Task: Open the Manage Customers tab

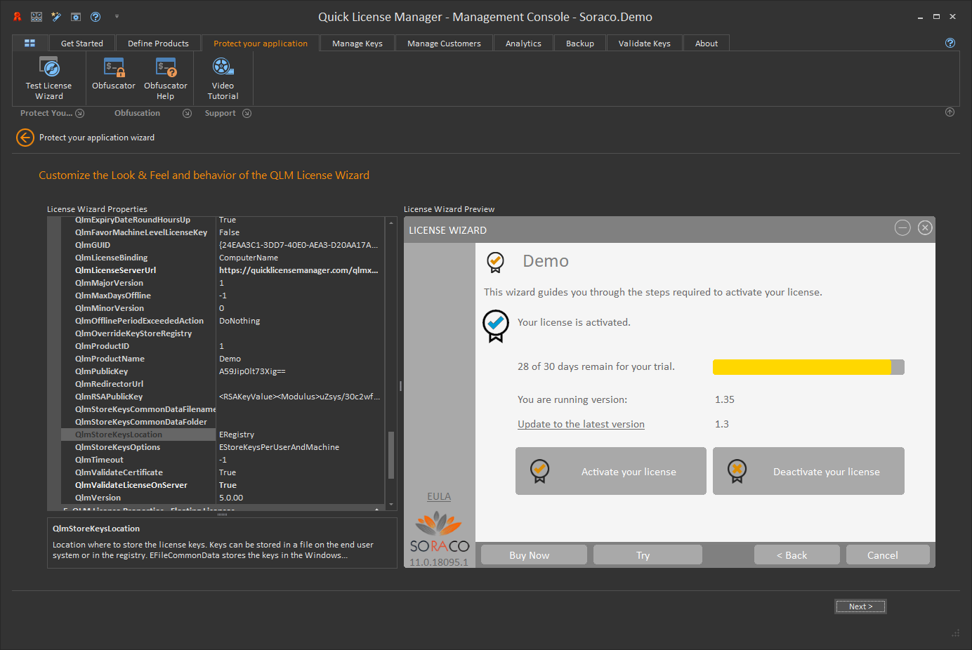Action: (x=444, y=44)
